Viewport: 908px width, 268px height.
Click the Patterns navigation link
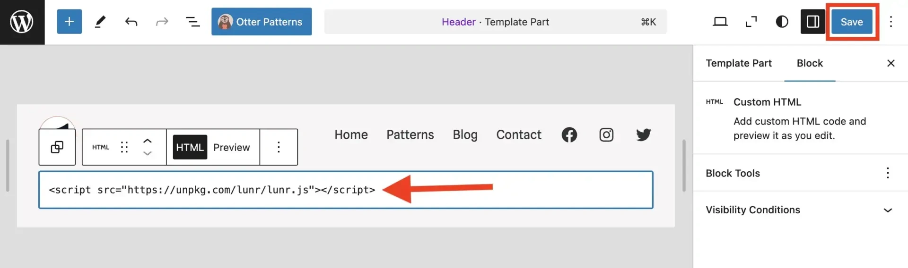[x=410, y=135]
